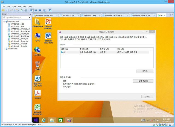Screen dimensions: 175x127
Task: Open the Edit menu
Action: click(9, 7)
